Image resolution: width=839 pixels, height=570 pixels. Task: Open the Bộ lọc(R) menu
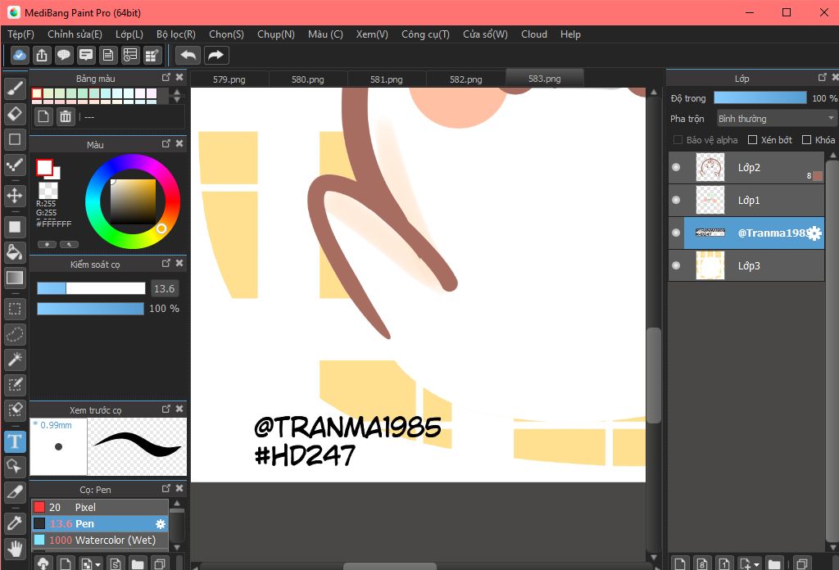pyautogui.click(x=176, y=34)
